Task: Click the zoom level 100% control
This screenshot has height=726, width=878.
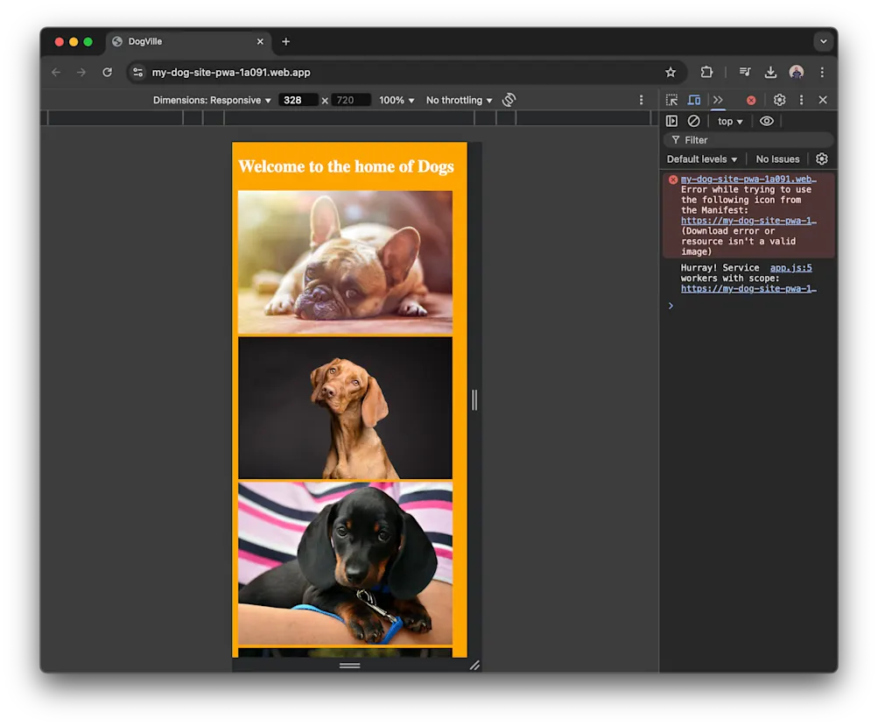Action: [397, 100]
